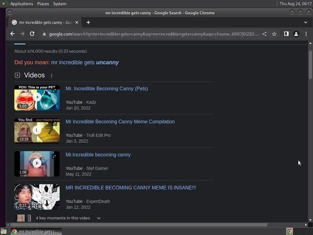The image size is (313, 235).
Task: Open the Applications menu
Action: (22, 4)
